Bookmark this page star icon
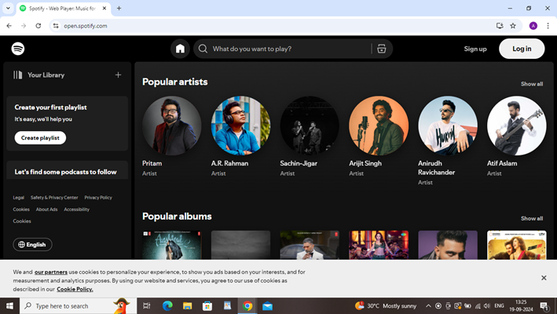557x314 pixels. click(513, 26)
